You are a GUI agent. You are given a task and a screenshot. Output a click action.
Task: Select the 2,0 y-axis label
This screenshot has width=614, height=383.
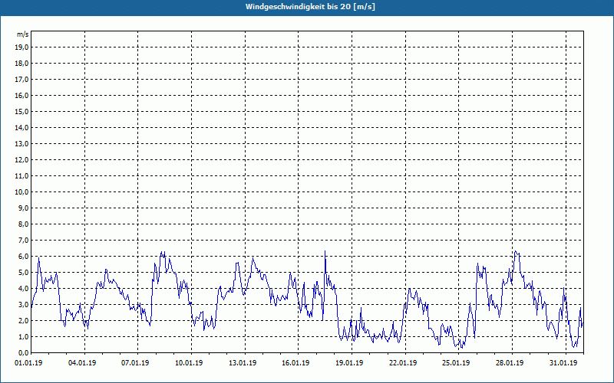(x=23, y=320)
